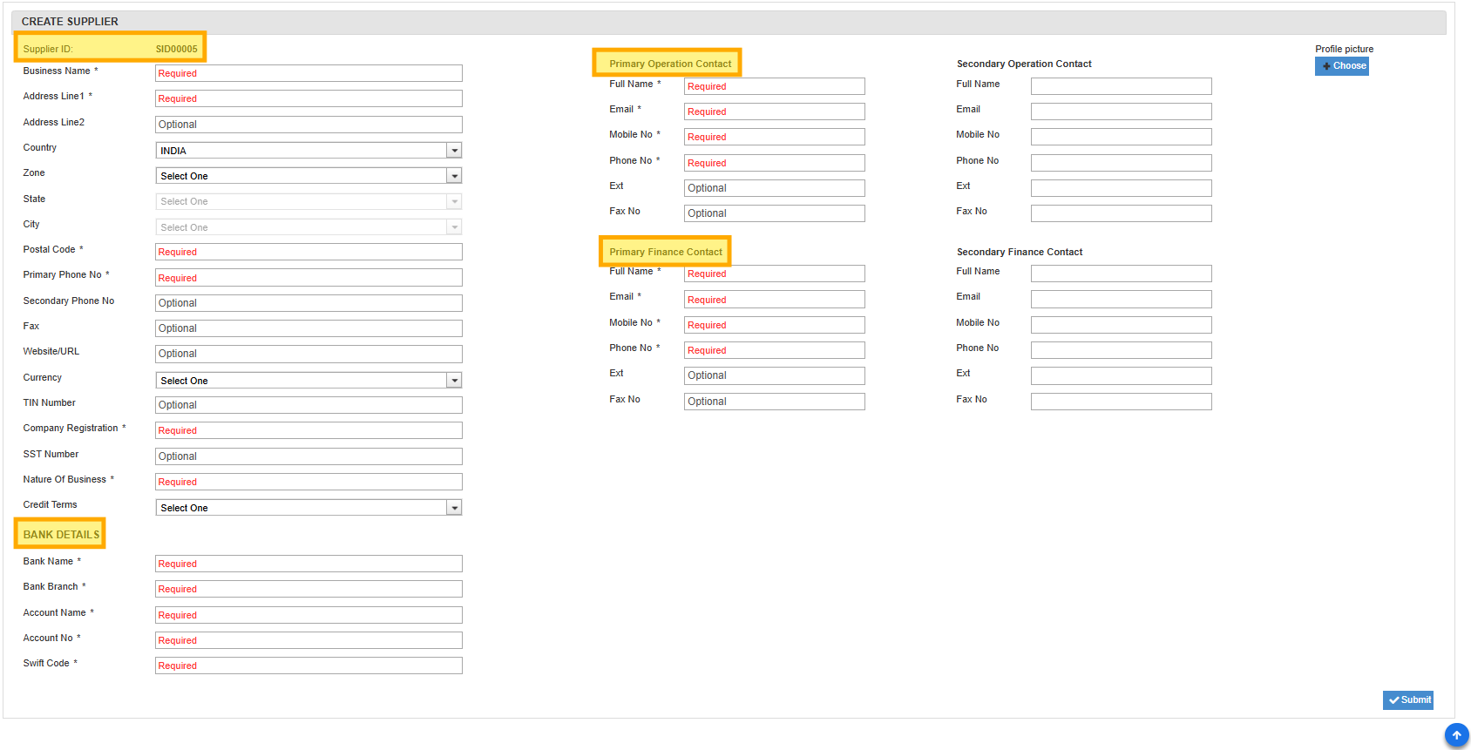The height and width of the screenshot is (750, 1471).
Task: Select the Postal Code field
Action: 308,252
